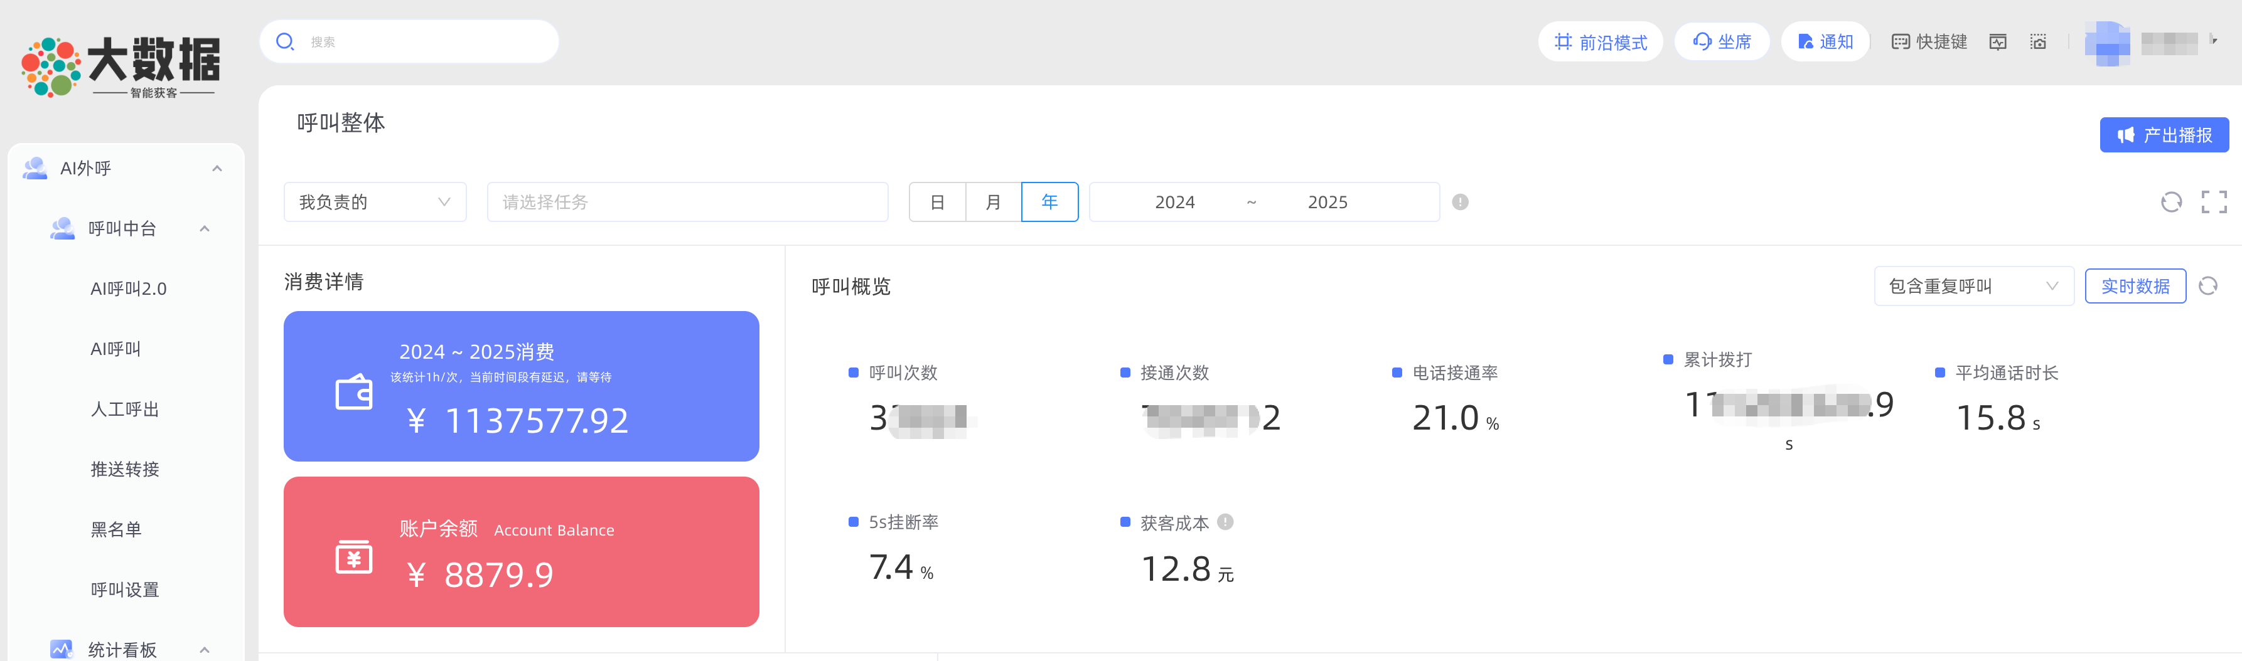Click the 请选择任务 task field
This screenshot has width=2242, height=661.
687,202
